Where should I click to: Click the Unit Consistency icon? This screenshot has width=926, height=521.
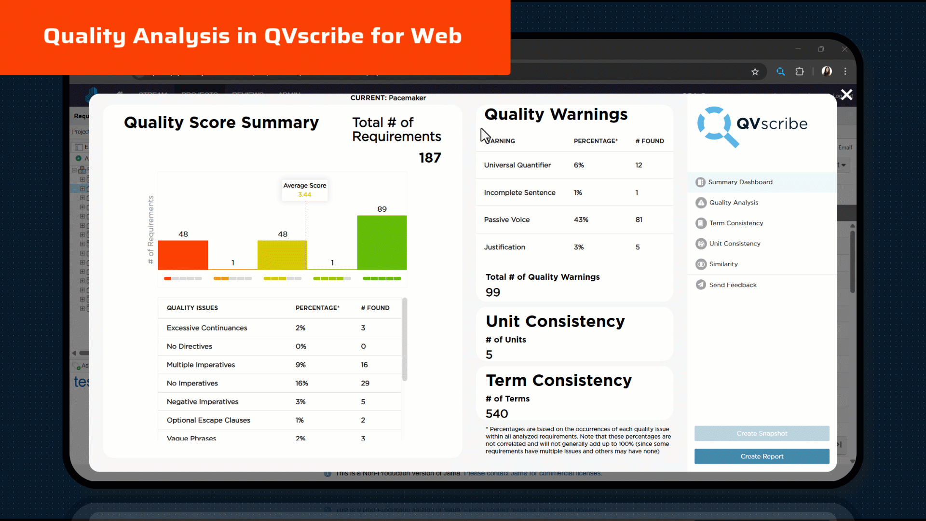pyautogui.click(x=701, y=244)
